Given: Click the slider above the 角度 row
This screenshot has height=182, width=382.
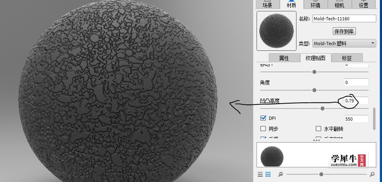Looking at the screenshot, I should click(314, 72).
